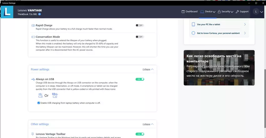Viewport: 266px width, 138px height.
Task: Go to the Dashboard tab
Action: (190, 12)
